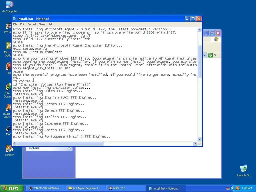Open the View menu in Notepad
256x192 pixels.
[42, 24]
